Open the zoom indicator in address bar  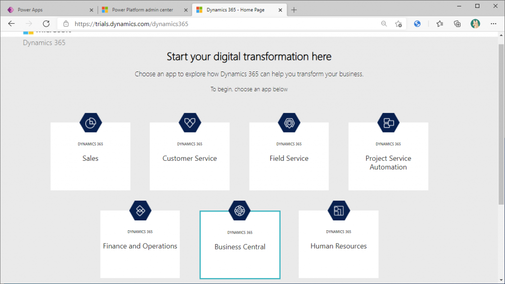(x=384, y=24)
